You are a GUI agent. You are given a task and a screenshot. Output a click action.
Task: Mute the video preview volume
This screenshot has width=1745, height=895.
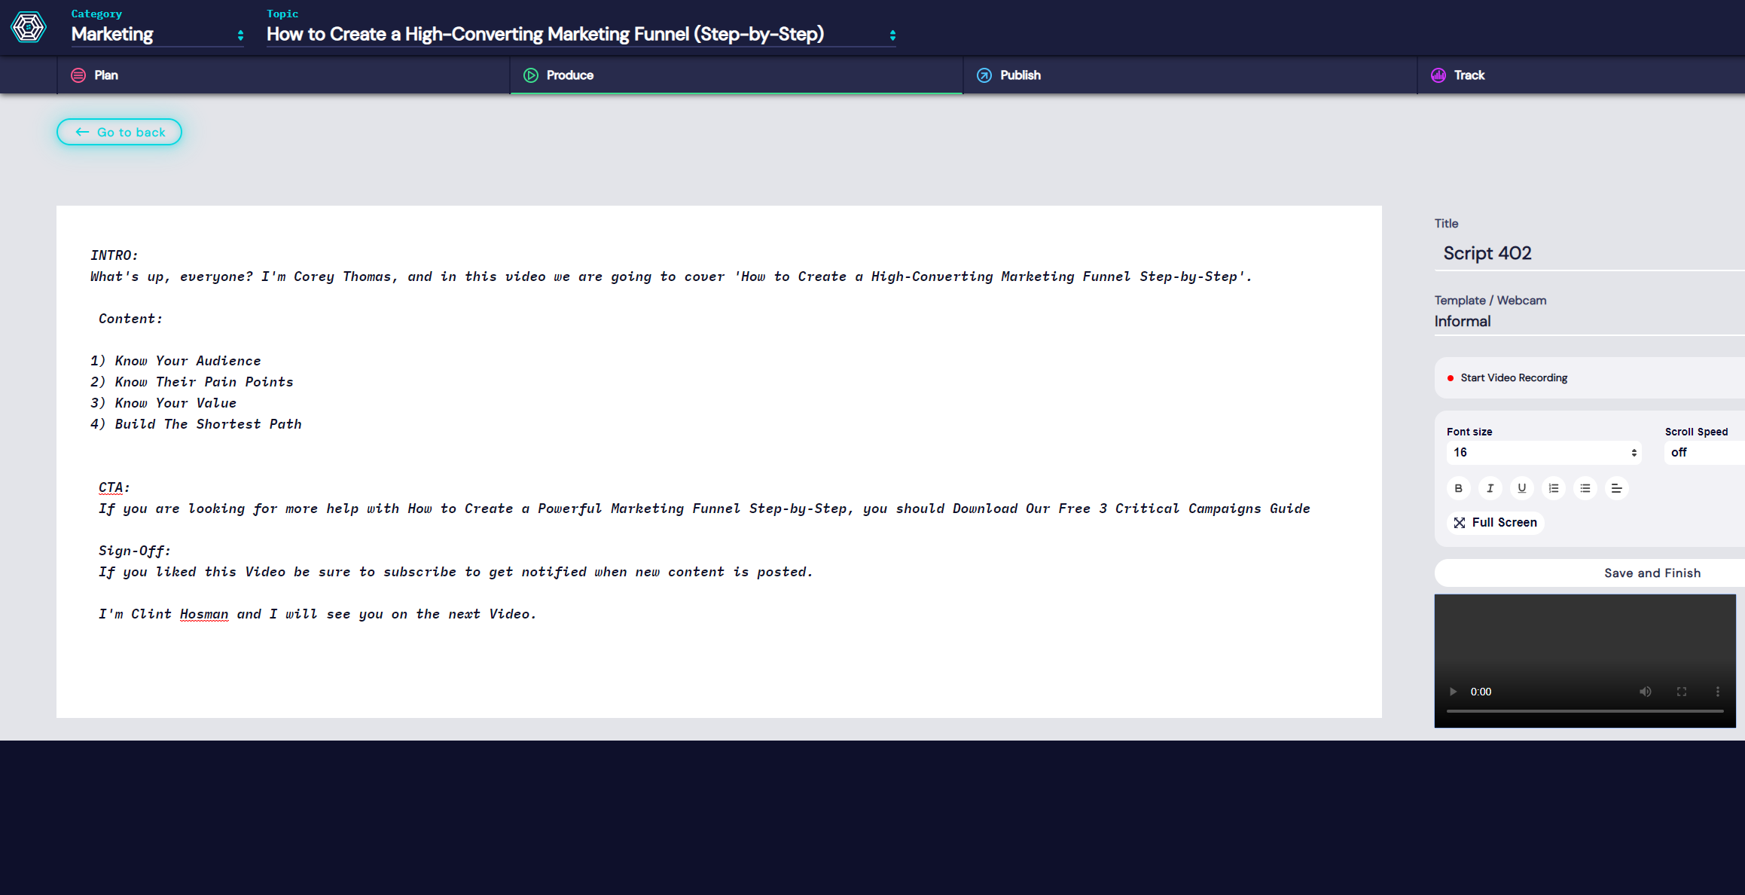[x=1646, y=692]
